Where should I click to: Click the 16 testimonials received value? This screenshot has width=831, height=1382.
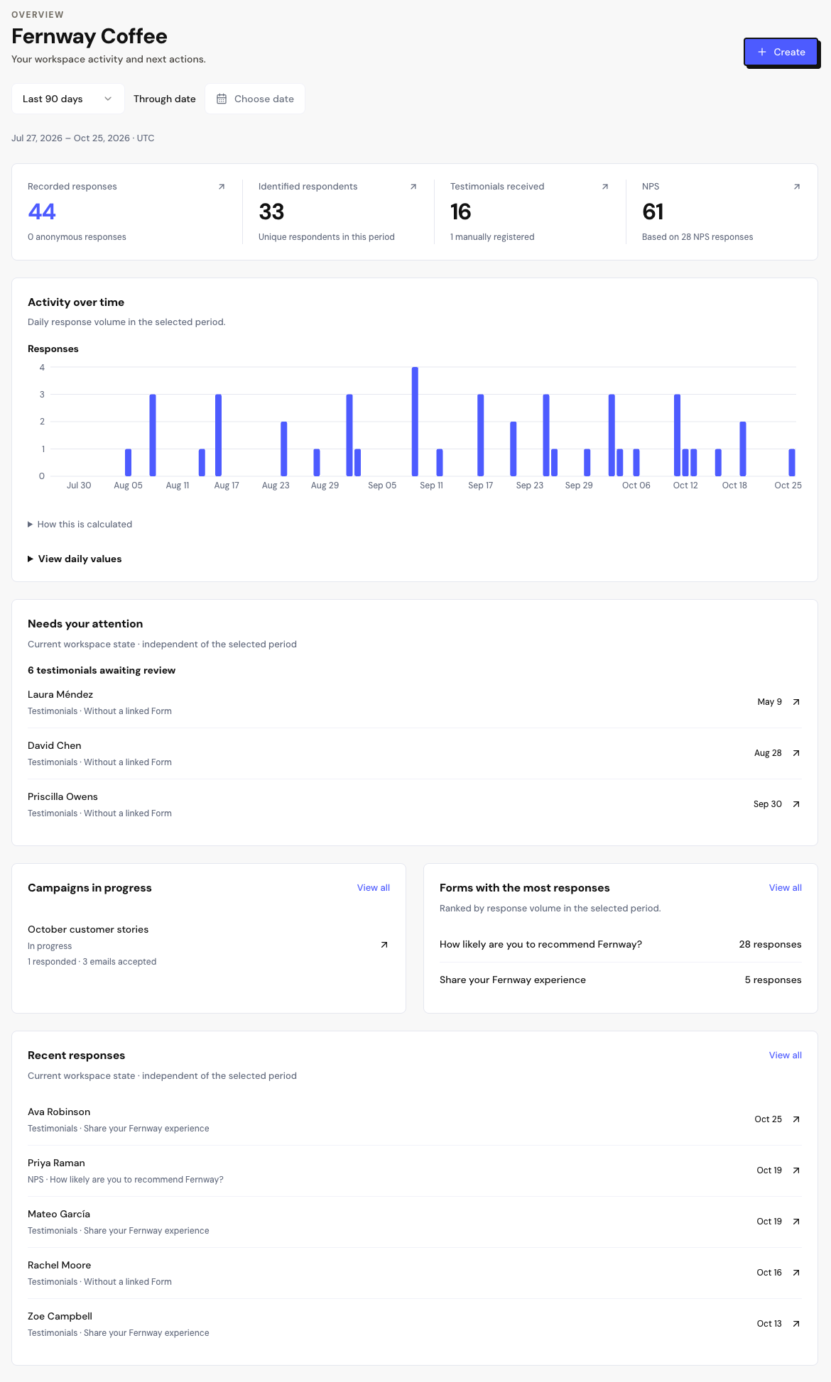[460, 212]
